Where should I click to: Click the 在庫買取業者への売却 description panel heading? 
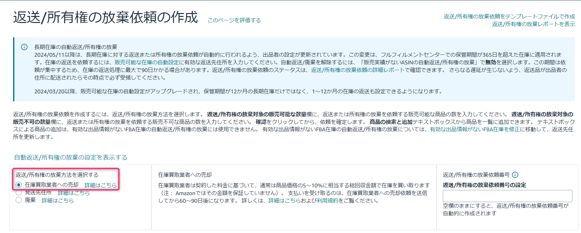click(185, 175)
